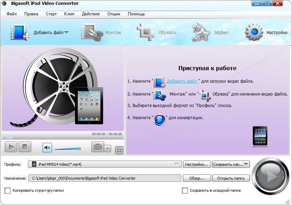
Task: Open the Действие menu
Action: pyautogui.click(x=91, y=14)
